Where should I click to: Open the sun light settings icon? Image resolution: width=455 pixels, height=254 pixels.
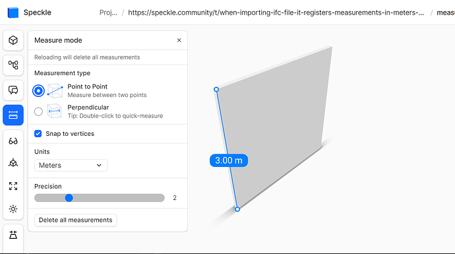(x=13, y=208)
